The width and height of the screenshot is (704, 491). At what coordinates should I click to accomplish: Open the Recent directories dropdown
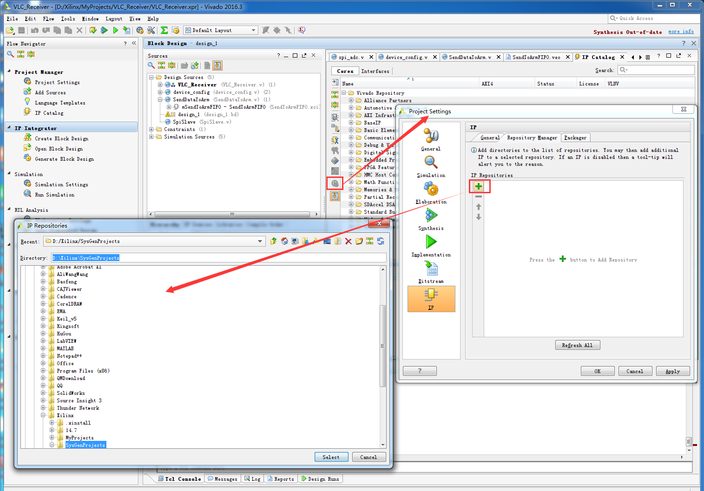click(x=260, y=241)
